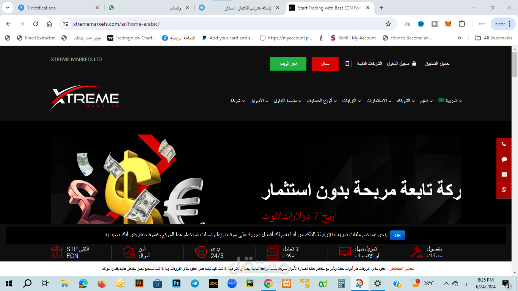Open the Calculator from the taskbar
This screenshot has height=291, width=518.
(341, 283)
